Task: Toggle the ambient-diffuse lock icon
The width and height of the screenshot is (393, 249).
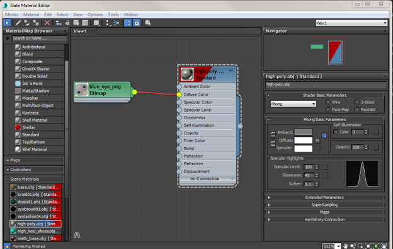Action: (x=273, y=135)
